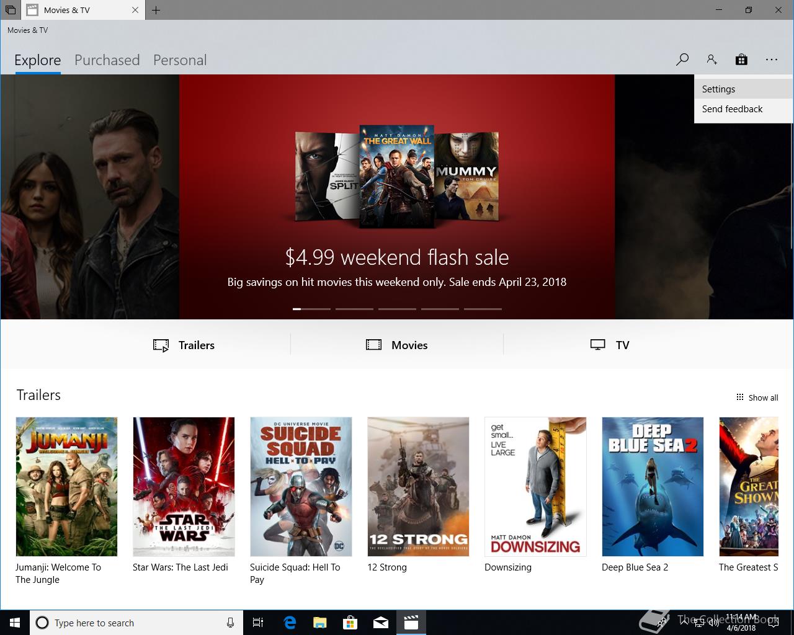Click the three-dots more options icon
The height and width of the screenshot is (635, 794).
click(x=771, y=60)
